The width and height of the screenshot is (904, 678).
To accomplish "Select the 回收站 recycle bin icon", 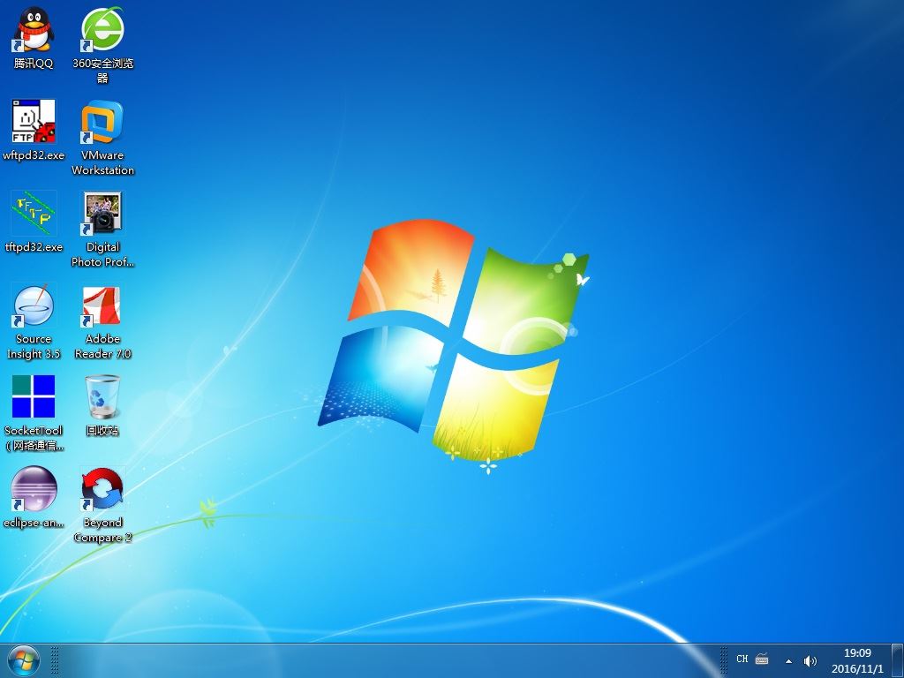I will [x=102, y=396].
